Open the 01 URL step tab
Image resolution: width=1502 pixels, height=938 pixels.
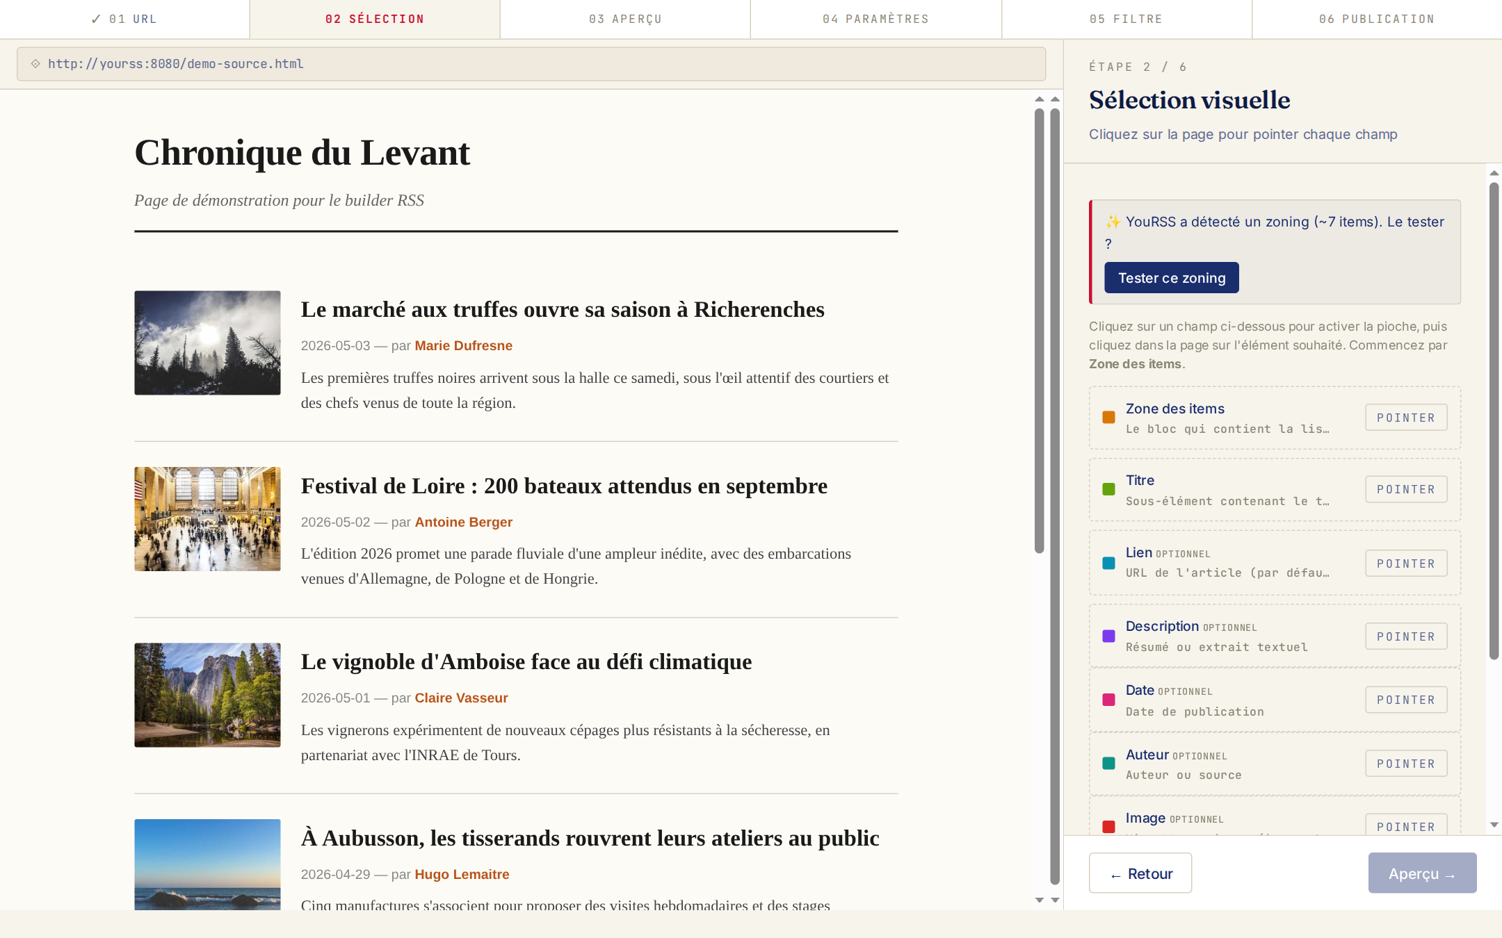click(x=124, y=19)
